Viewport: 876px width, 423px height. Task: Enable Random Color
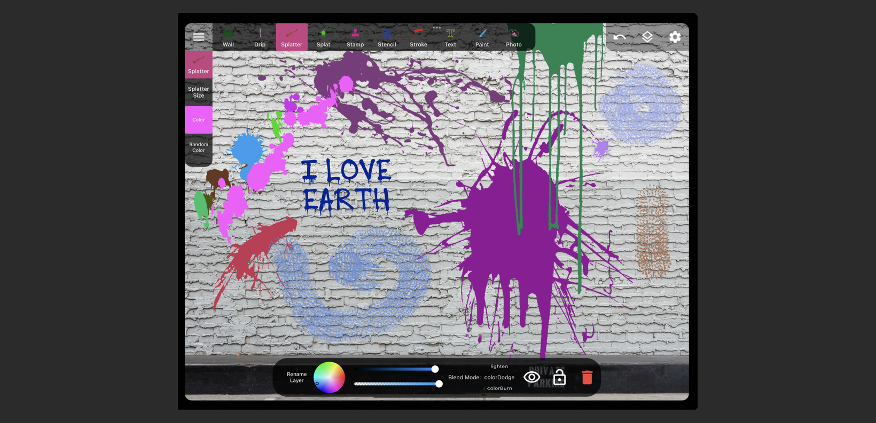pyautogui.click(x=199, y=147)
